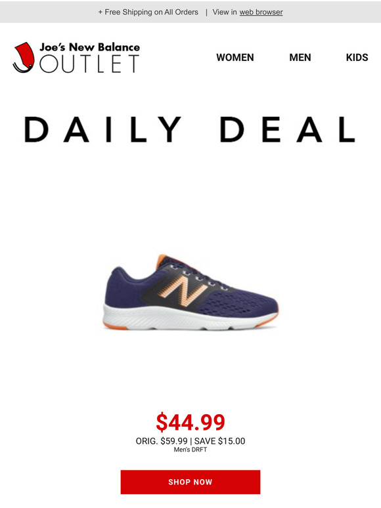Click the OUTLET wordmark in the logo
This screenshot has width=381, height=508.
89,64
